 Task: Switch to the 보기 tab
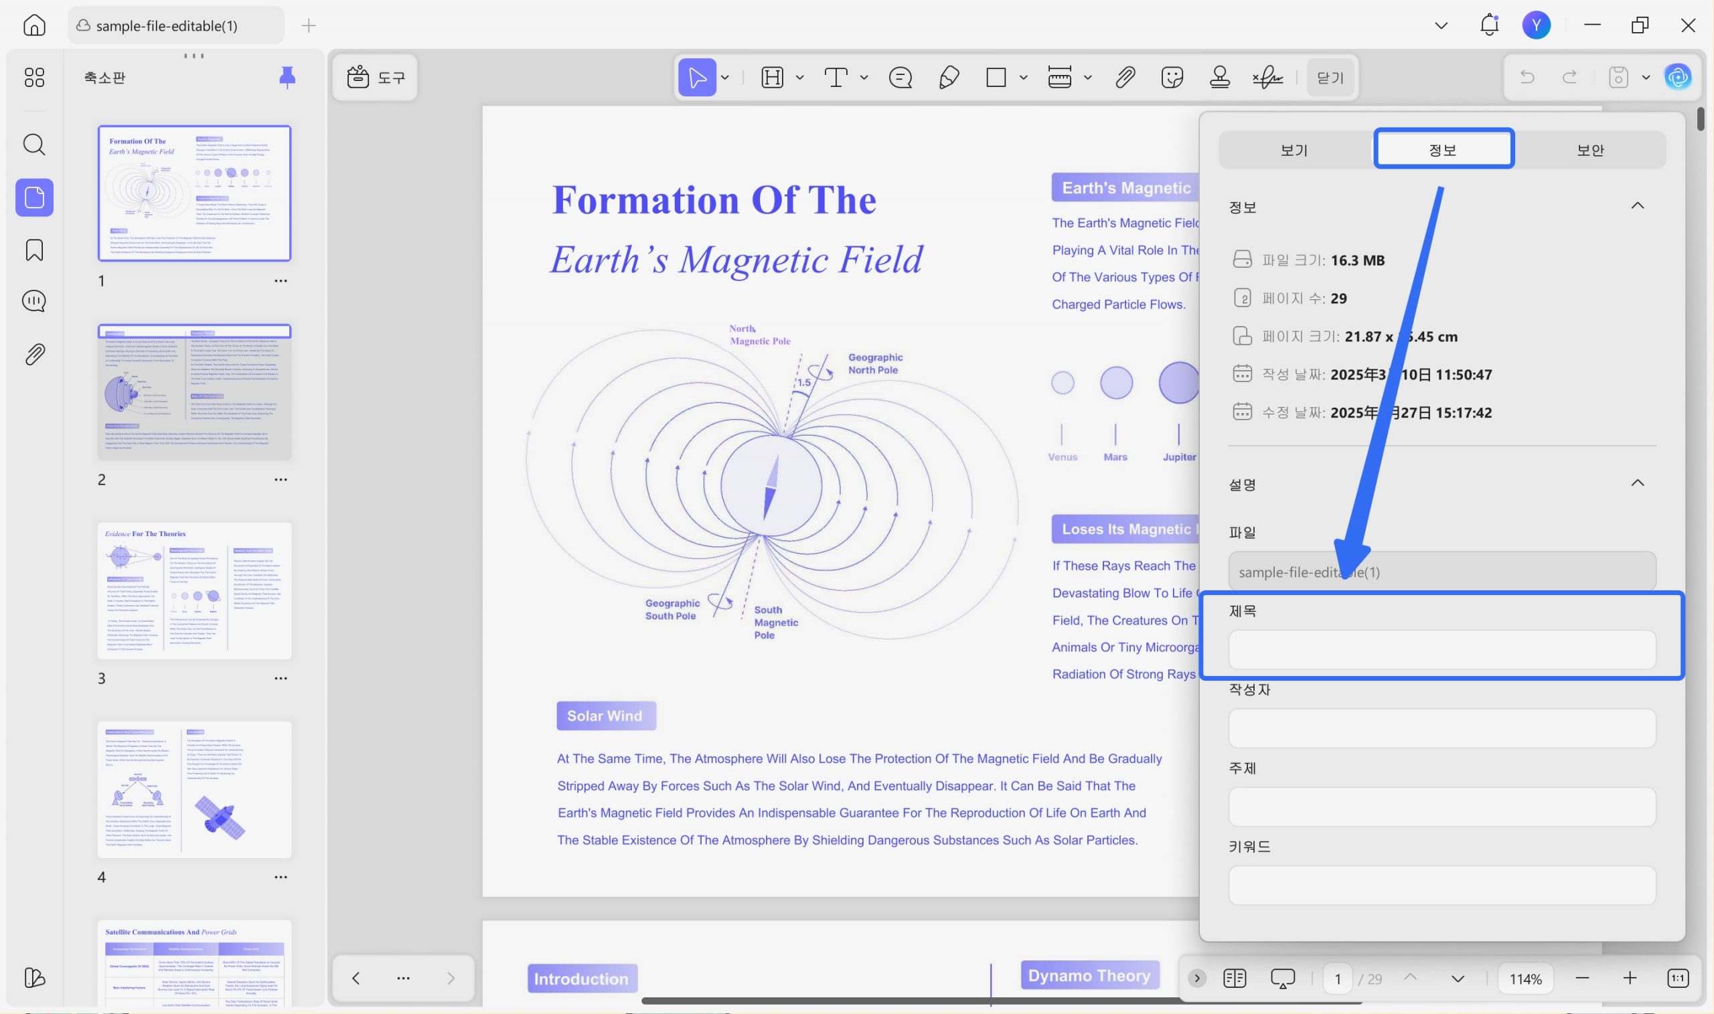(x=1294, y=150)
